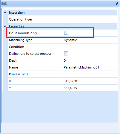The image size is (124, 140).
Task: Select the X property label
Action: coord(10,81)
